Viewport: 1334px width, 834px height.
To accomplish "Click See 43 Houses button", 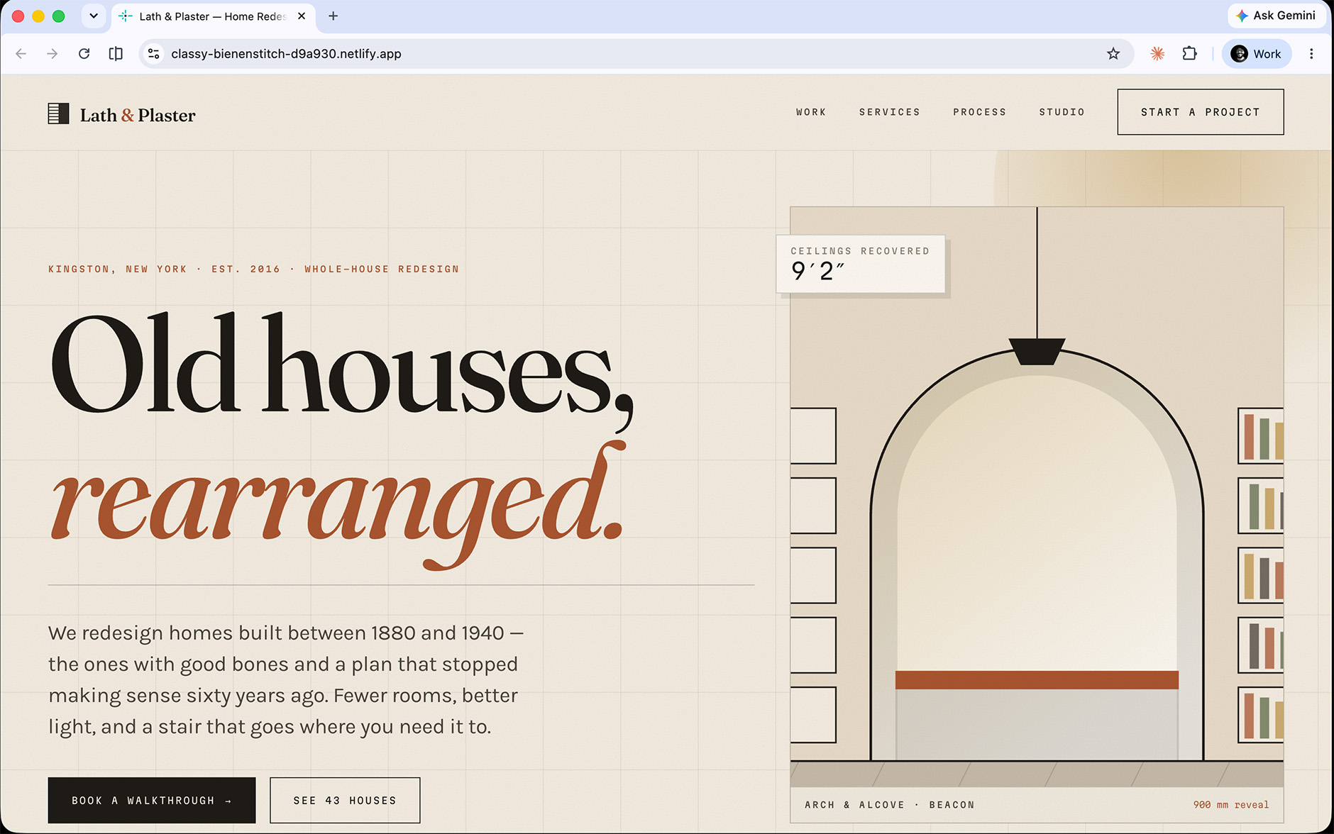I will 345,801.
